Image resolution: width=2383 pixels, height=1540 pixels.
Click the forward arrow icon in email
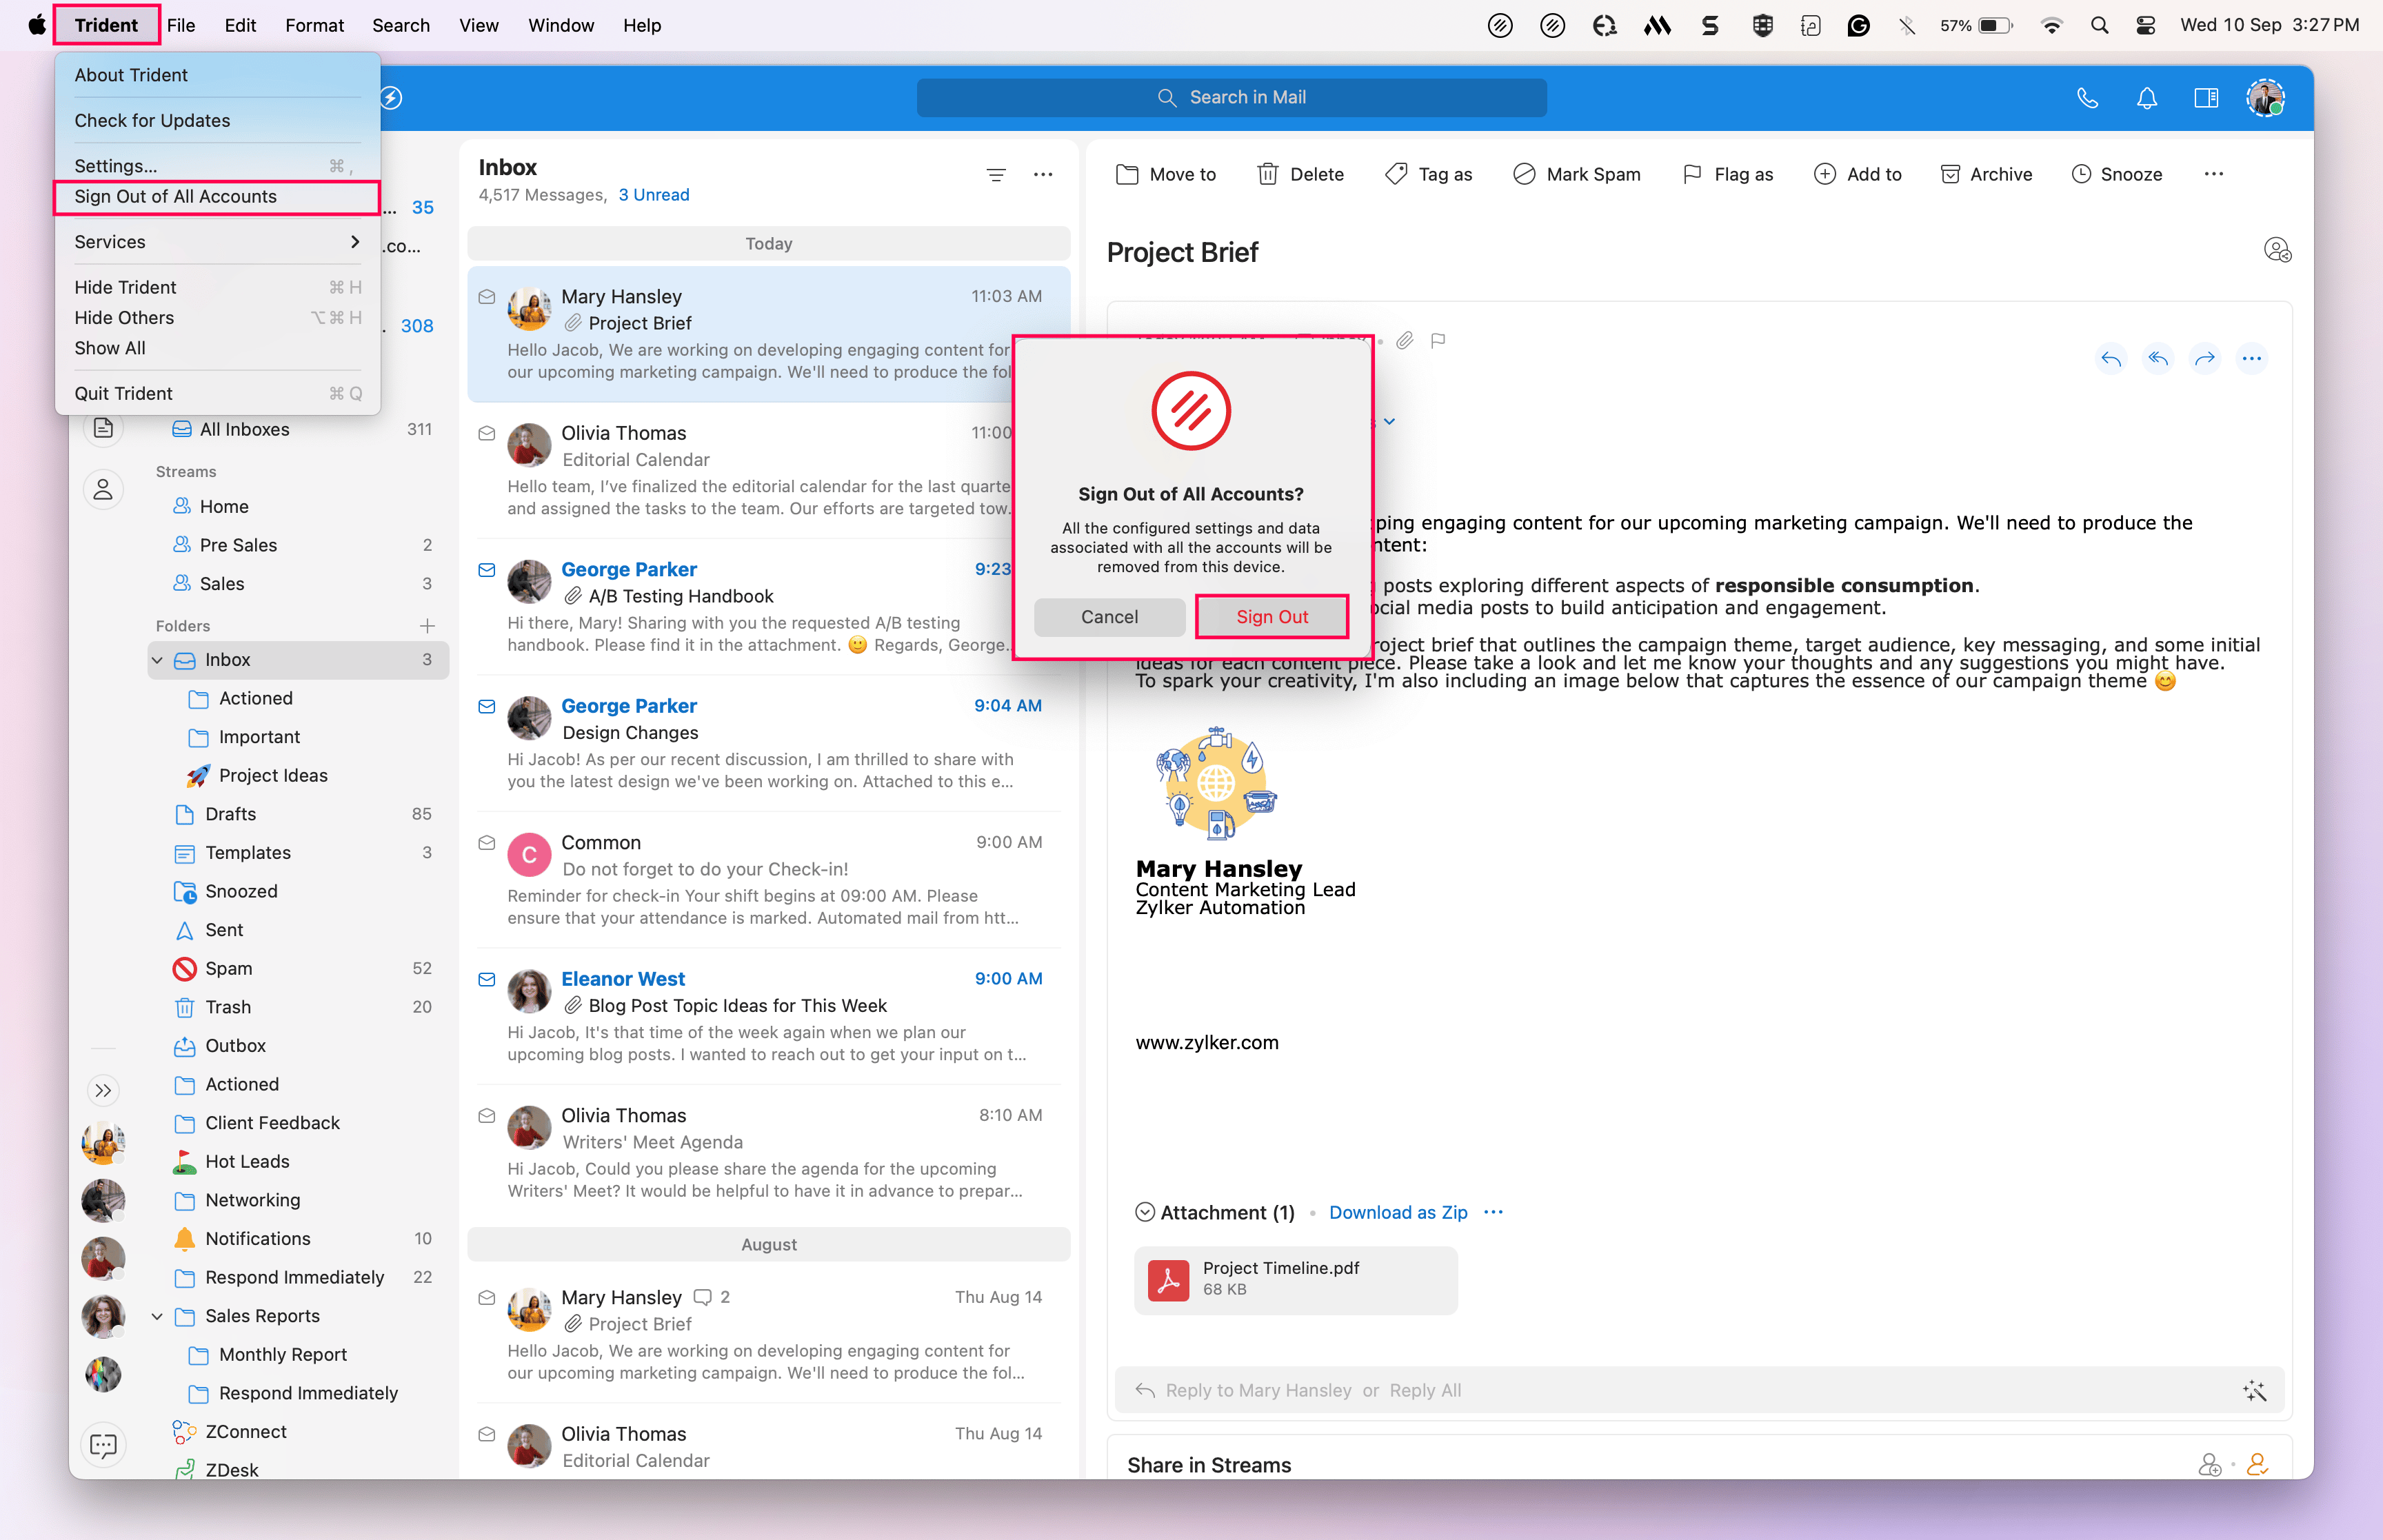(2204, 359)
